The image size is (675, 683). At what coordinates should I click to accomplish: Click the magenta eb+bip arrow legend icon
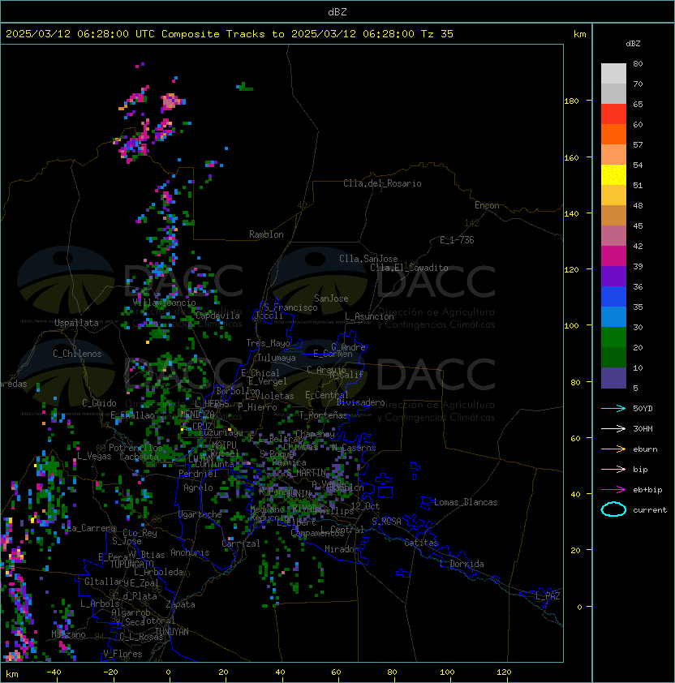[x=613, y=490]
